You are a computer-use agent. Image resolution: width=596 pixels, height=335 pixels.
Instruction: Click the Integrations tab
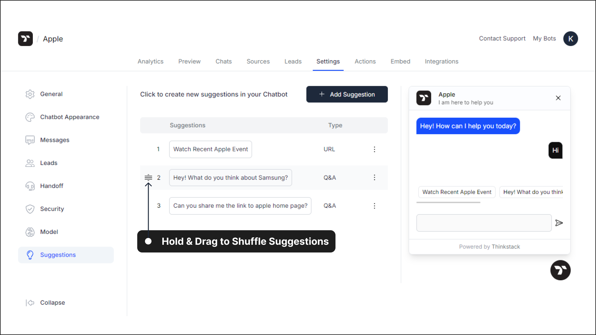(x=442, y=61)
